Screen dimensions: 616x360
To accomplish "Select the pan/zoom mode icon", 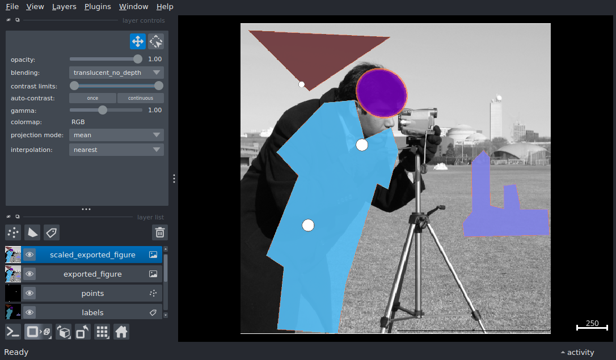I will pos(138,41).
